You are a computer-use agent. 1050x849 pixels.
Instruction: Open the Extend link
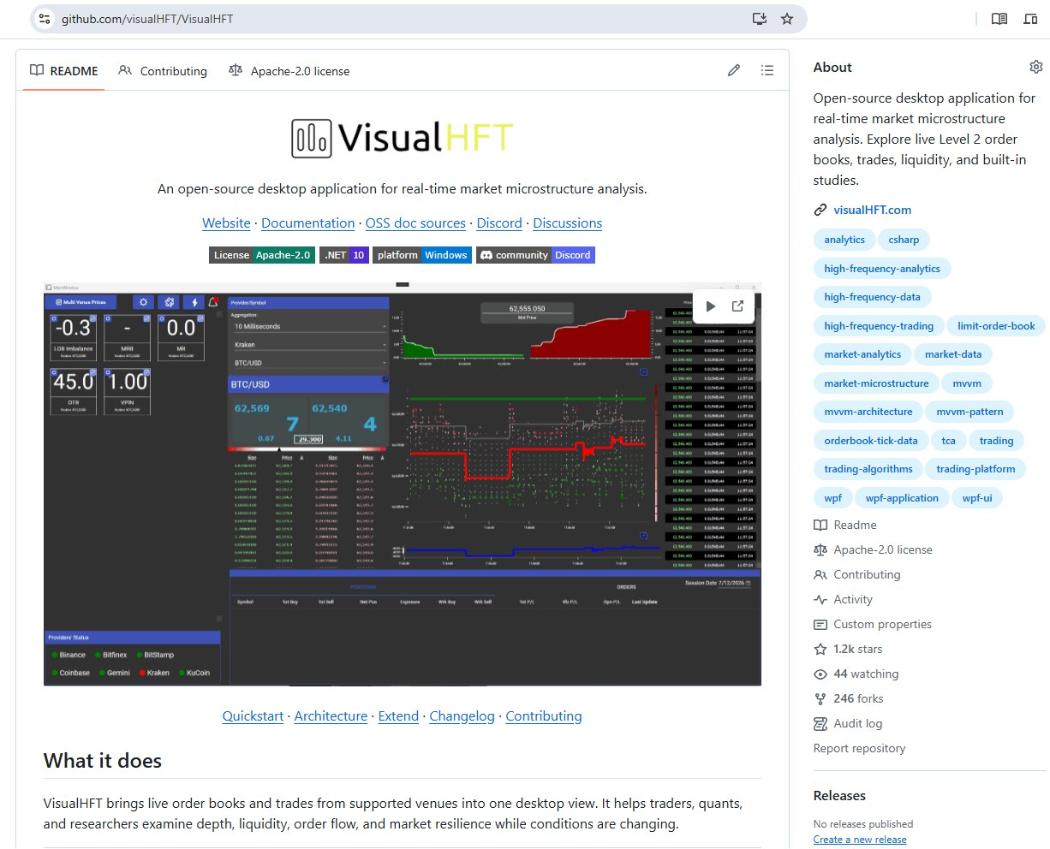(x=398, y=715)
